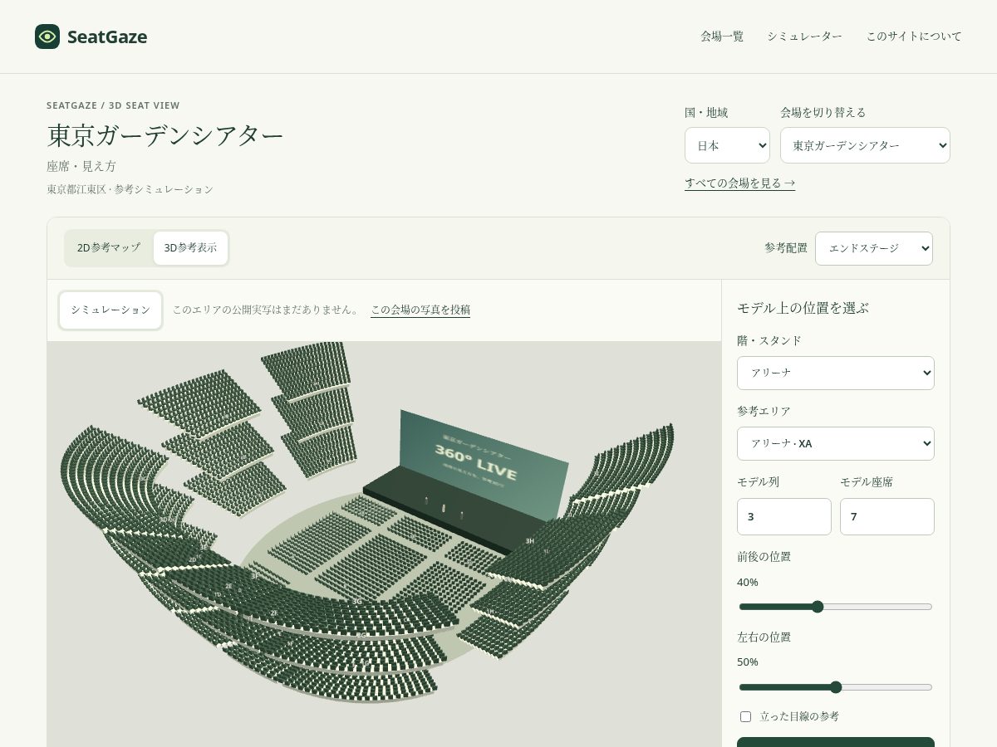
Task: Click the SEATGAZE / 3D SEAT VIEW breadcrumb
Action: (x=113, y=105)
